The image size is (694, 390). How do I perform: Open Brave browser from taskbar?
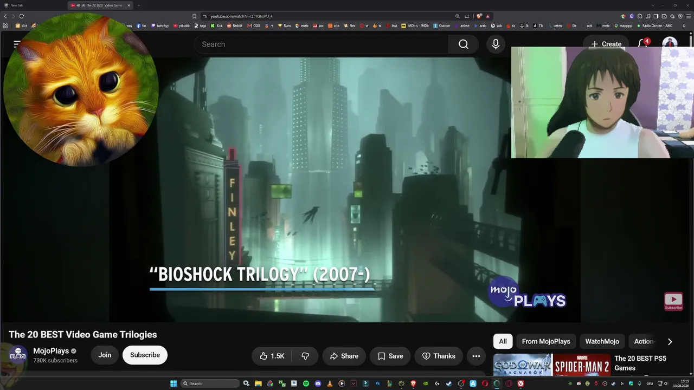click(x=413, y=383)
